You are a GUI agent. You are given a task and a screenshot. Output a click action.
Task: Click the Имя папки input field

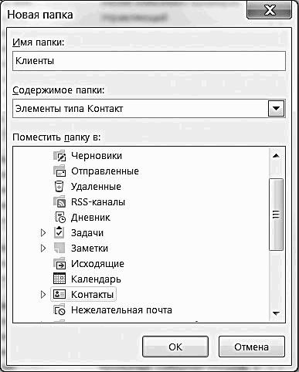(x=149, y=61)
